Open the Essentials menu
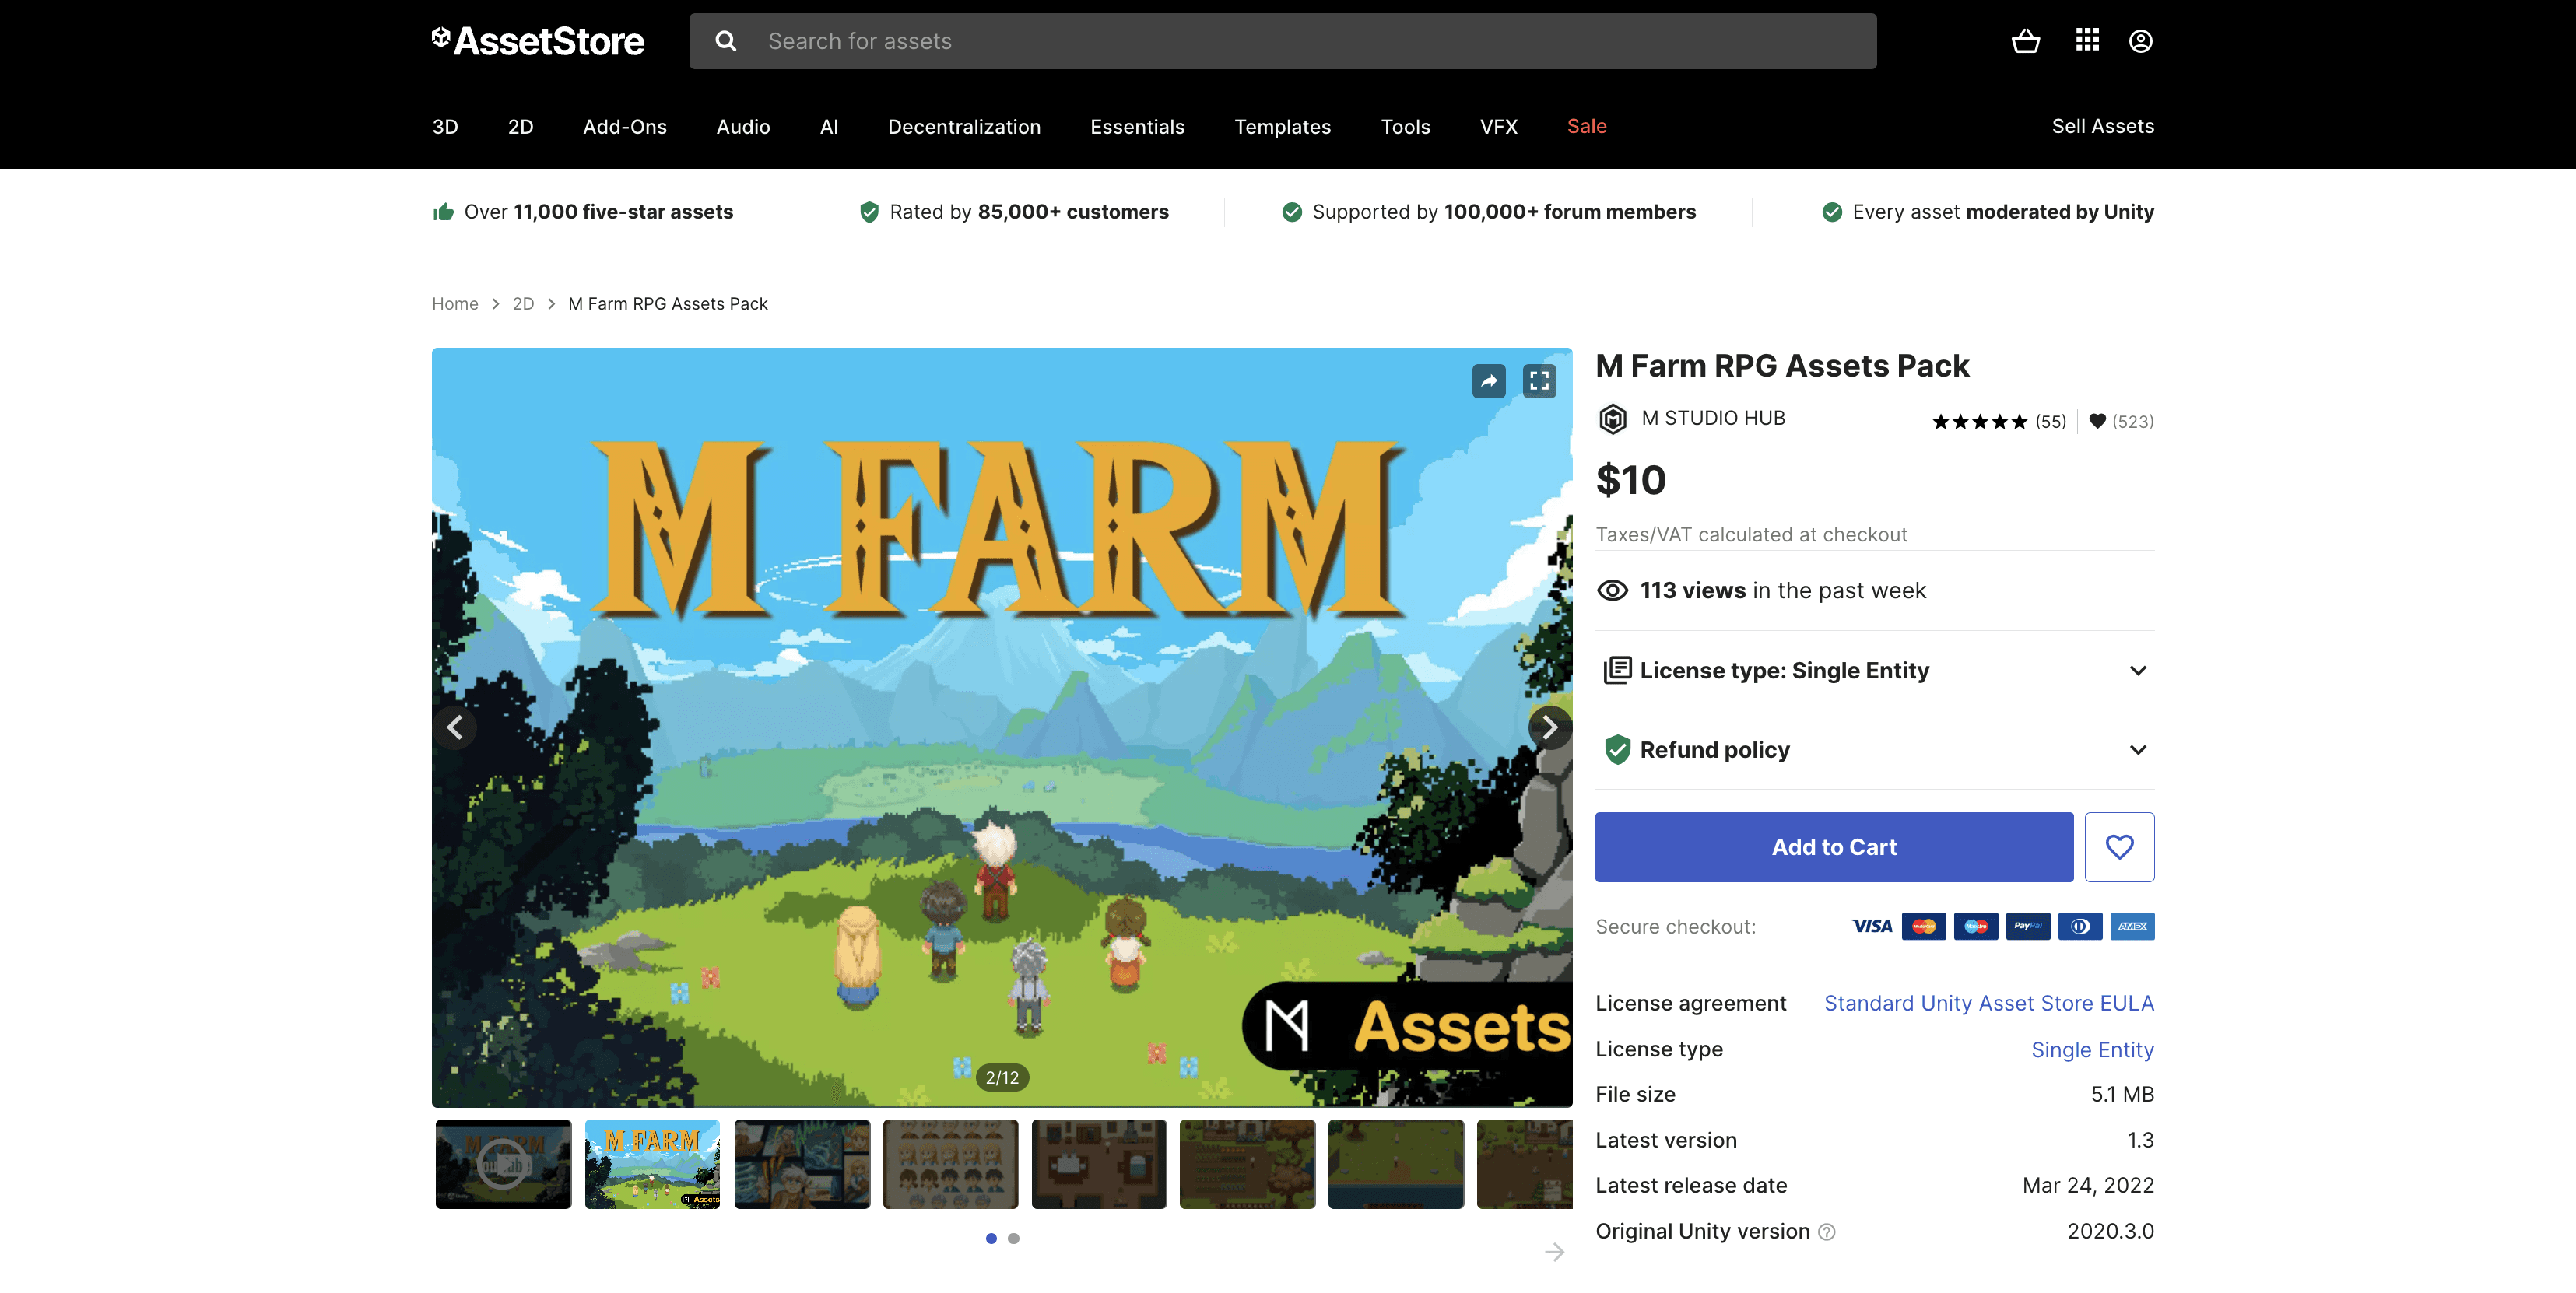This screenshot has height=1293, width=2576. (1137, 127)
